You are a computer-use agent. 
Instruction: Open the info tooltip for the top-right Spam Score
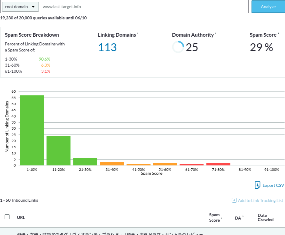279,33
